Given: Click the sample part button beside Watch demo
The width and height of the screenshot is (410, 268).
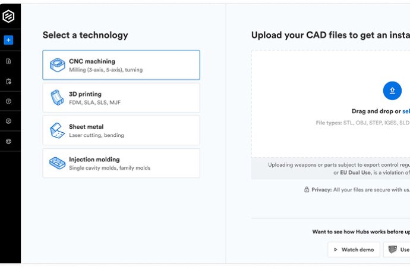Looking at the screenshot, I should (x=398, y=250).
